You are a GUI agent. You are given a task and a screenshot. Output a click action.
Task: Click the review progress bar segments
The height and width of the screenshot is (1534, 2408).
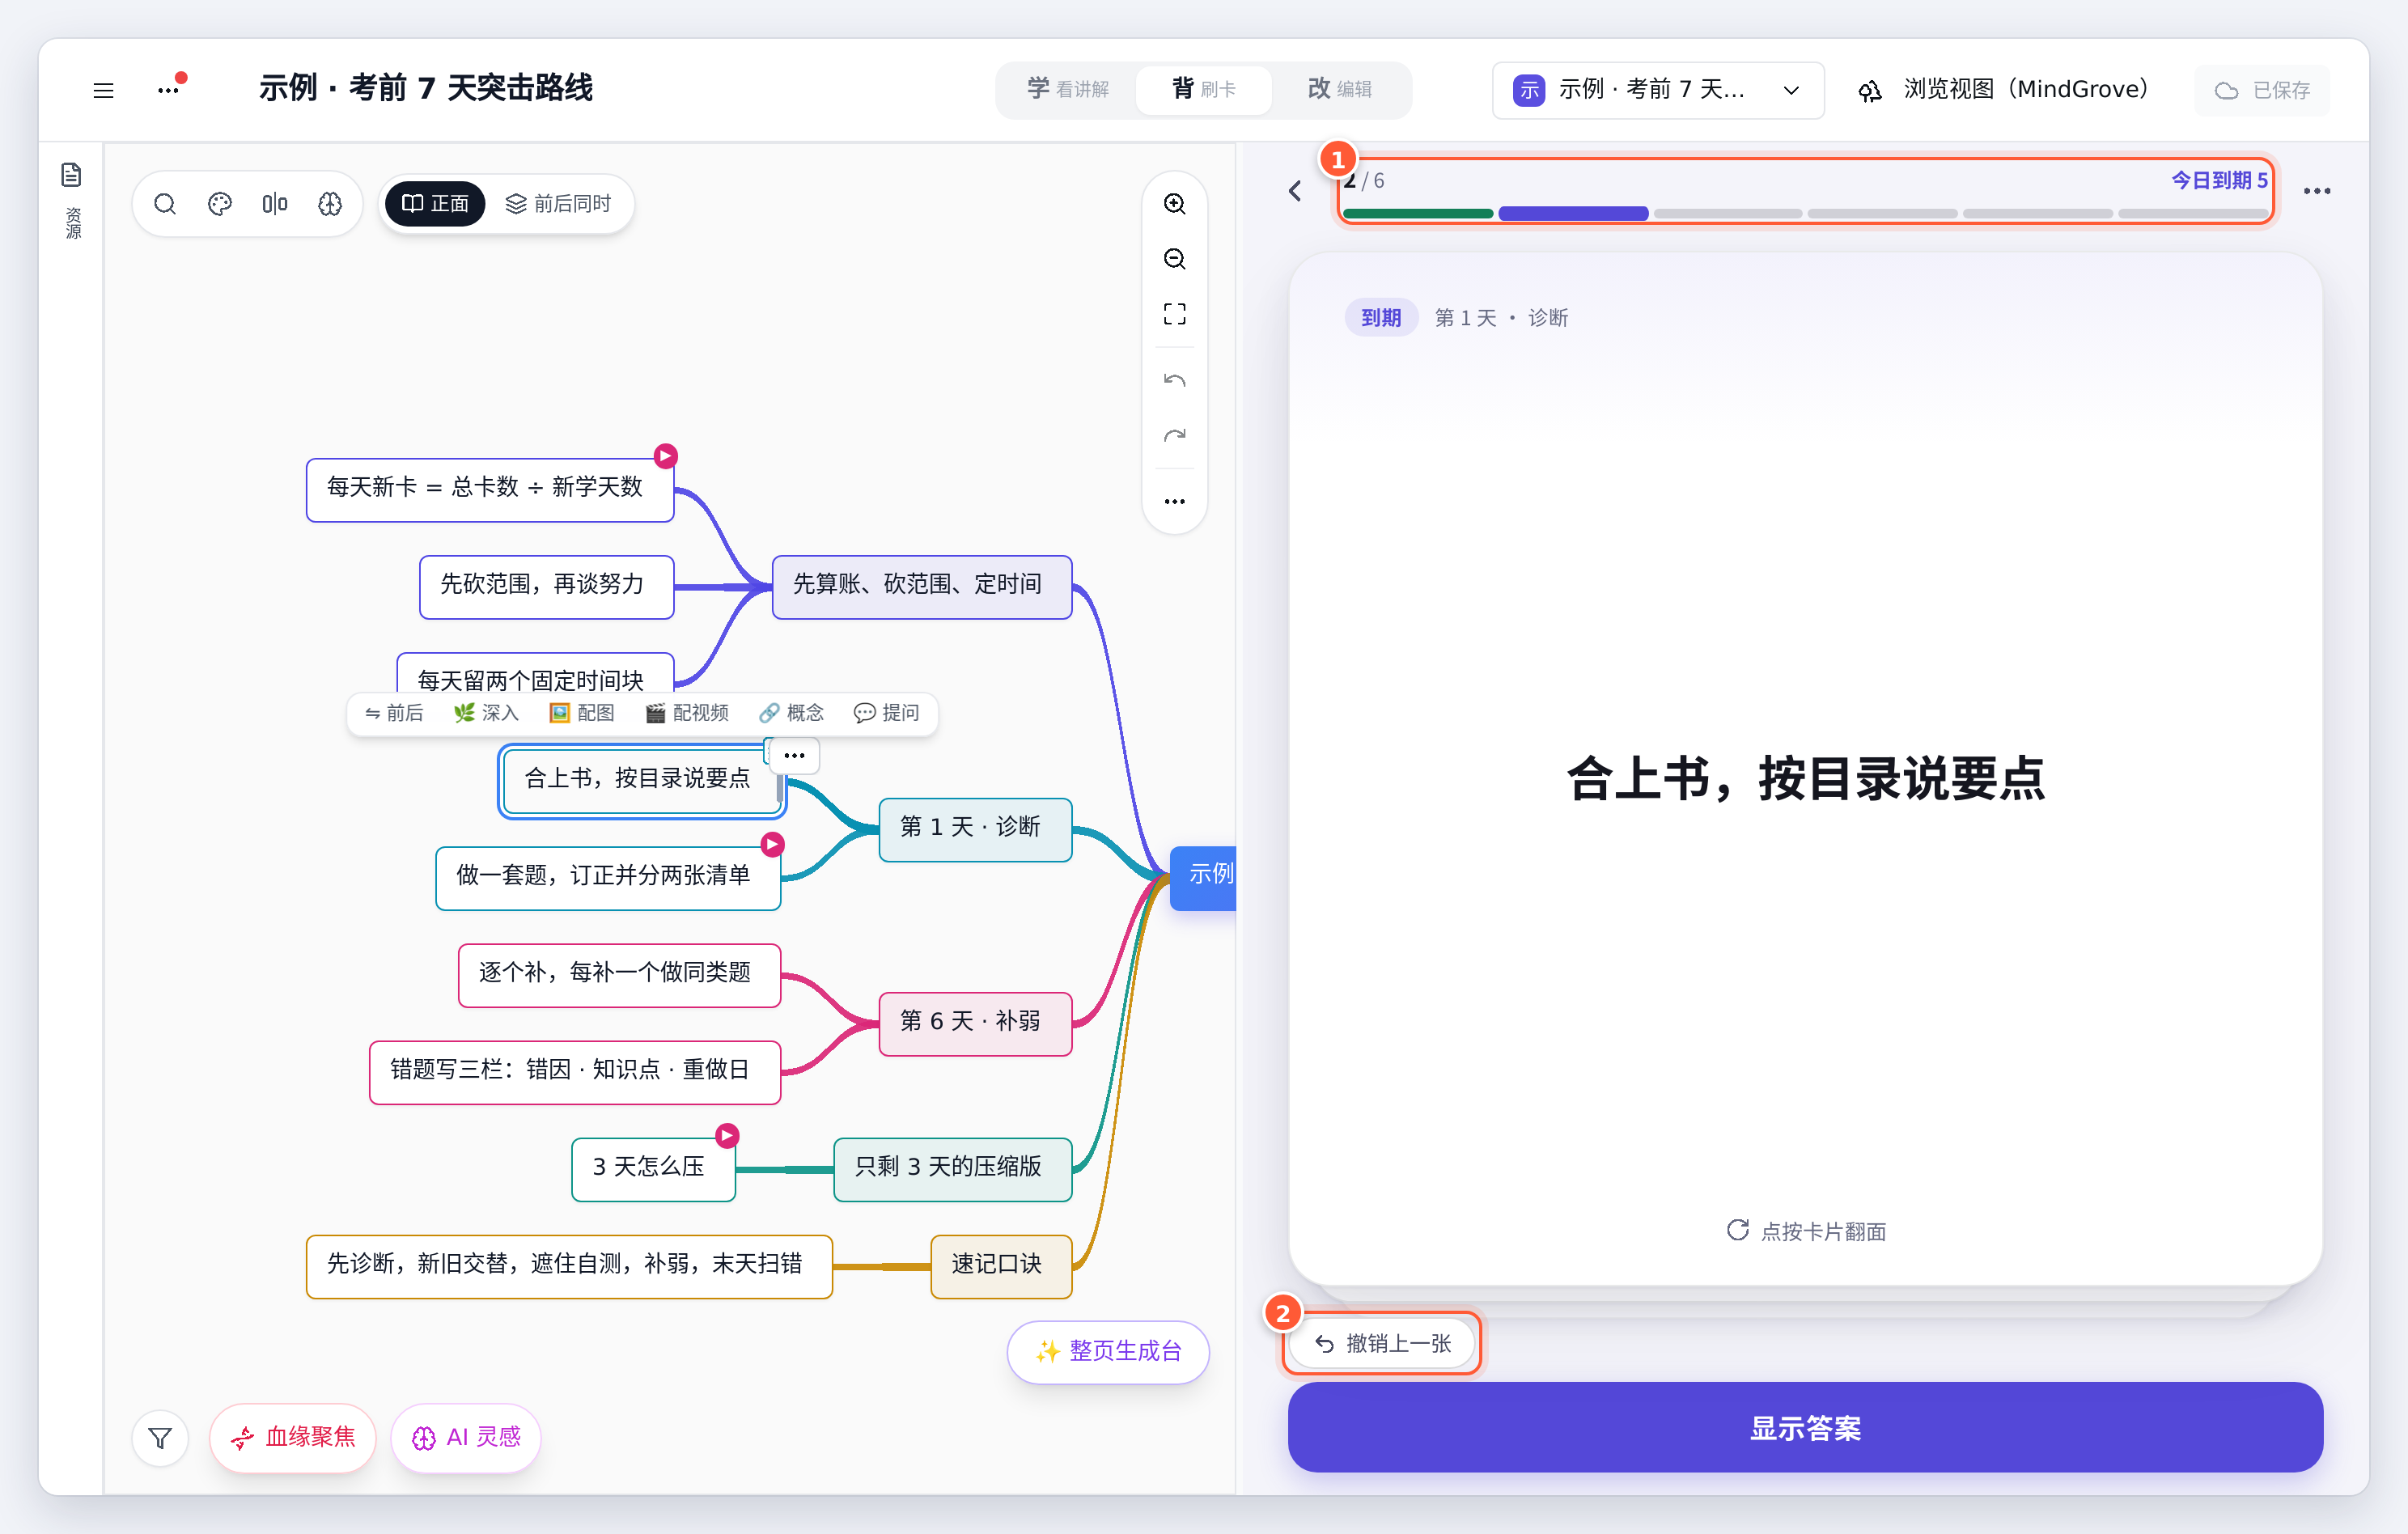pyautogui.click(x=1805, y=213)
